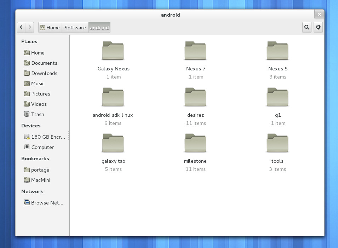Click the sidebar pane divider handle

pos(69,135)
